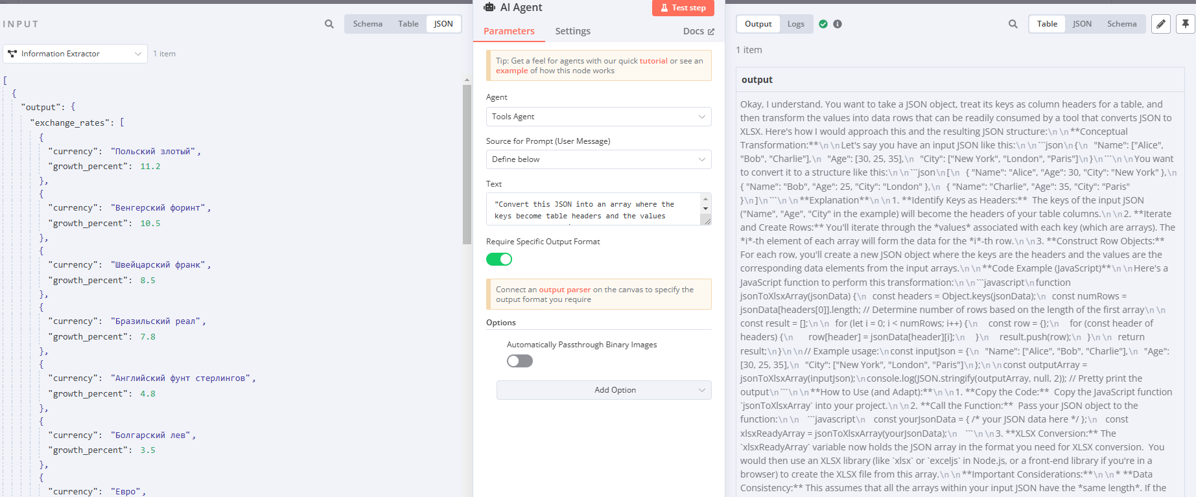The height and width of the screenshot is (497, 1196).
Task: Open Source for Prompt dropdown
Action: coord(599,159)
